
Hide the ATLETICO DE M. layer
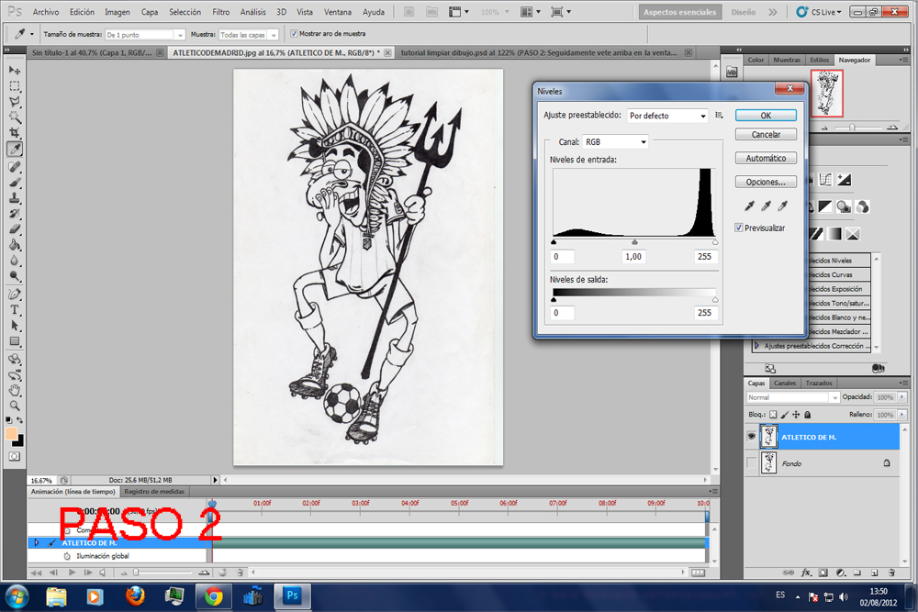tap(751, 437)
